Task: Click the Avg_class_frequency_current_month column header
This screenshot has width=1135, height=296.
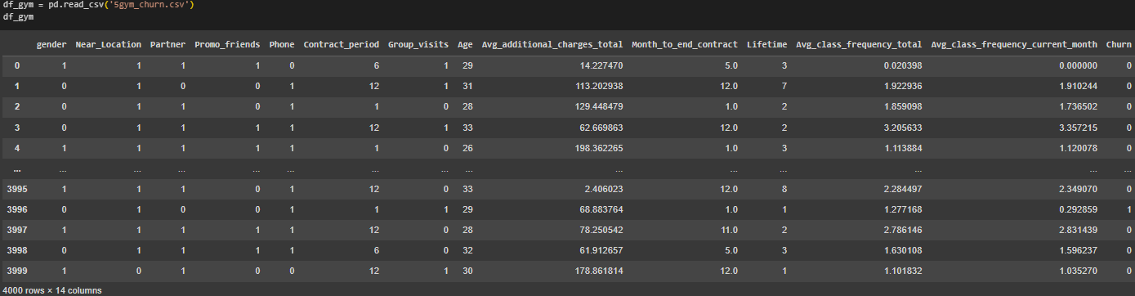Action: (x=1013, y=44)
